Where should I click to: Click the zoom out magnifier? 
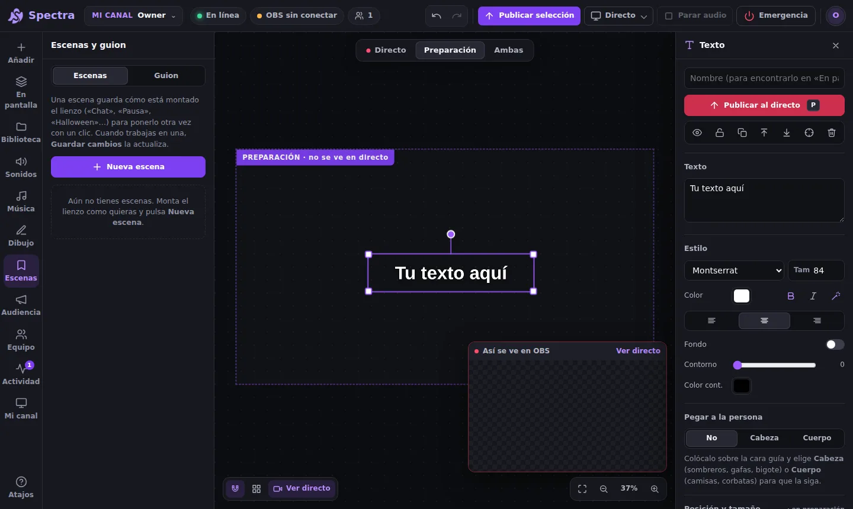(x=604, y=489)
